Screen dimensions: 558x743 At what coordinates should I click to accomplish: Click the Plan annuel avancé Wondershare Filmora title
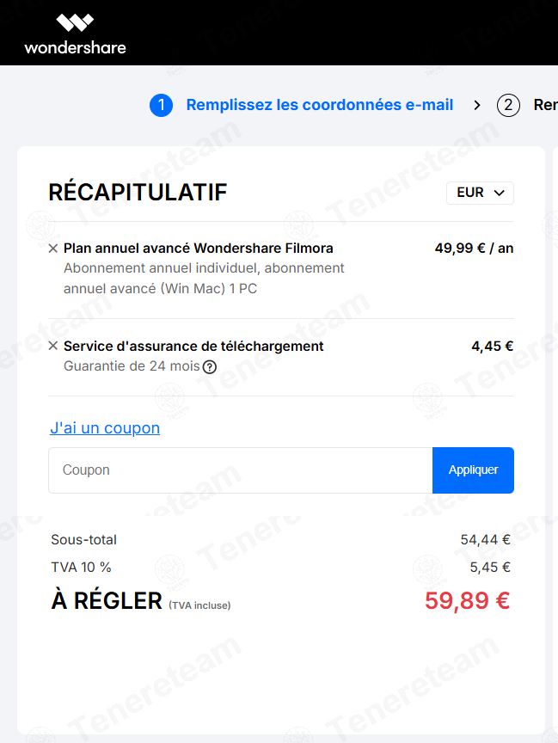[199, 249]
